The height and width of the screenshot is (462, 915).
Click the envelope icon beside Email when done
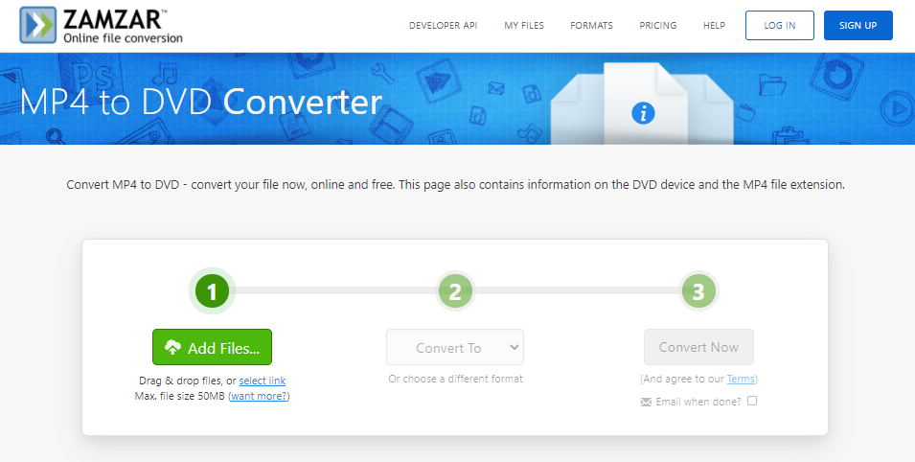point(646,402)
